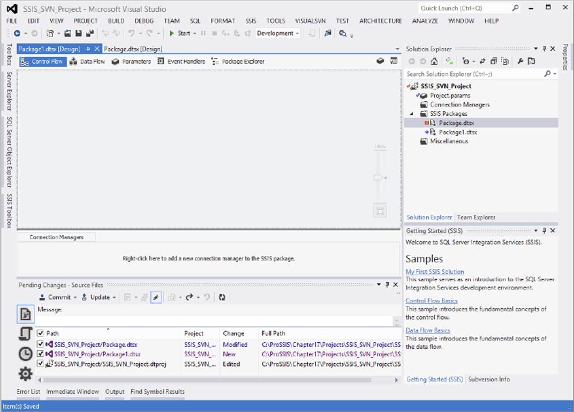Click the Update button
Image resolution: width=574 pixels, height=412 pixels.
[96, 297]
